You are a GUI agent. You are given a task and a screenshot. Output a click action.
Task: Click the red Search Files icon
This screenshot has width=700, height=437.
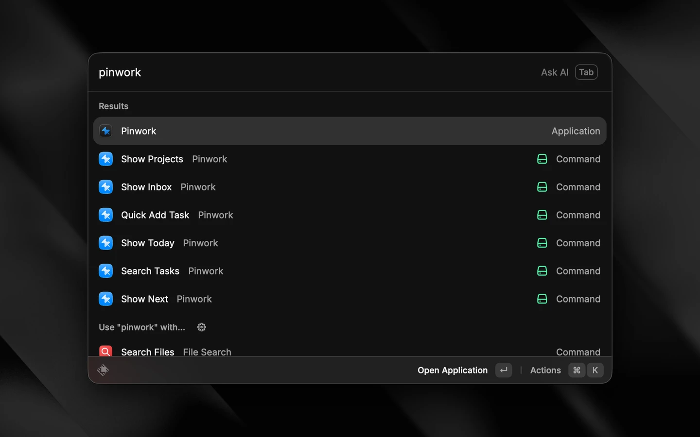(x=105, y=351)
